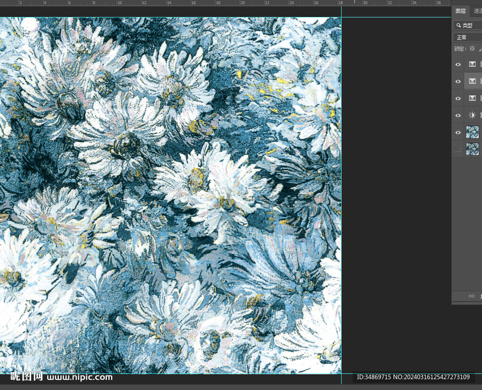Show the hidden bottom floral layer
The image size is (482, 390).
pyautogui.click(x=458, y=149)
